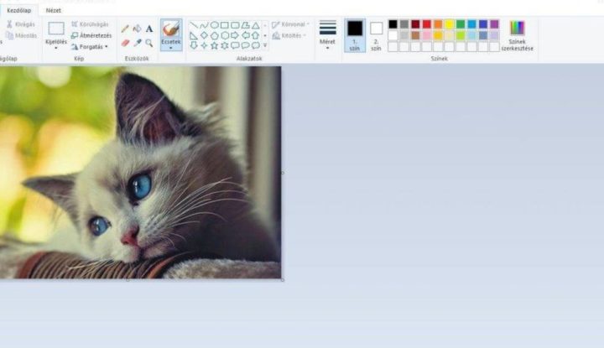
Task: Click the cat image on canvas
Action: click(140, 172)
